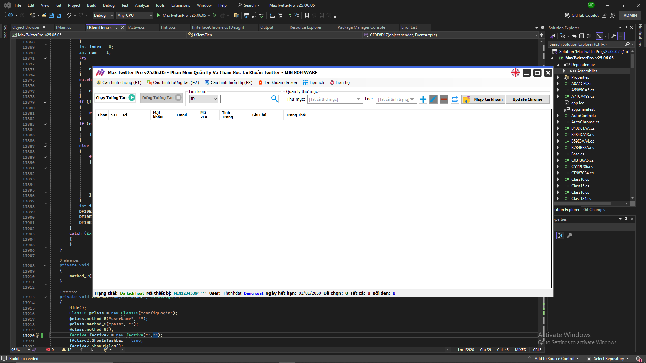Click the blue plus add-folder icon

423,99
